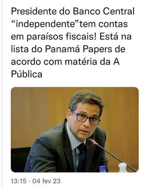149x189 pixels.
Task: Click the dark blue tie in the photo
Action: (81, 158)
